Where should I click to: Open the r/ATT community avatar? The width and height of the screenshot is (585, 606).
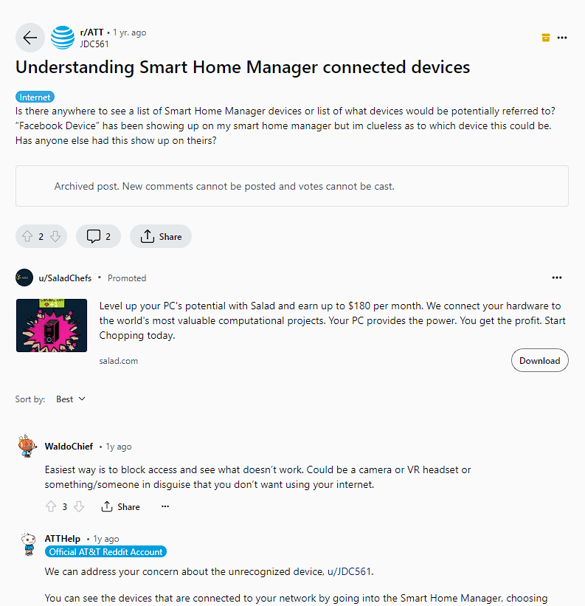63,38
